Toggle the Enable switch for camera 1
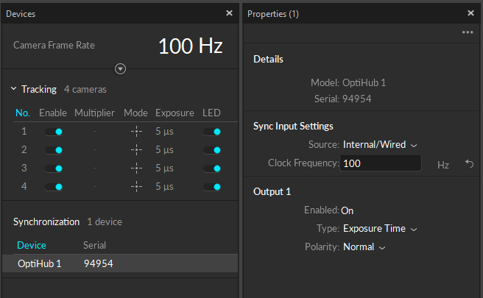Screen dimensions: 483x298 click(54, 132)
